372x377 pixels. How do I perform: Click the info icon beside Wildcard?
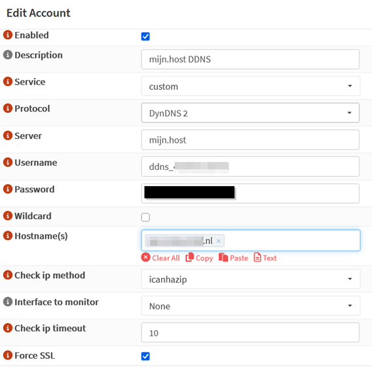click(x=8, y=216)
